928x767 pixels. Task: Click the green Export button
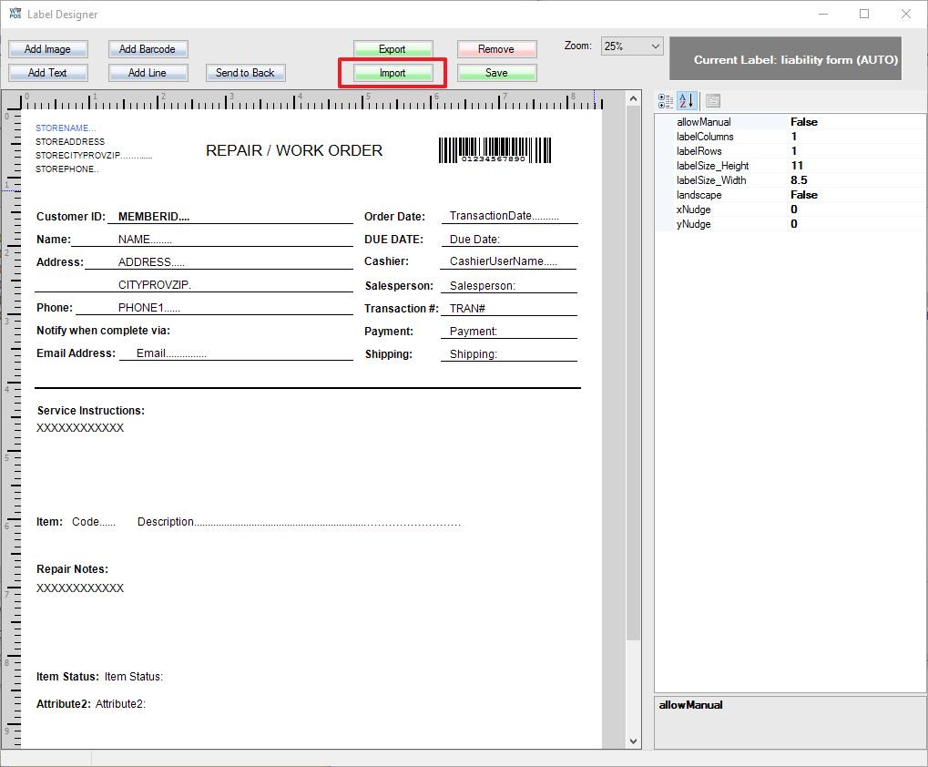[393, 49]
